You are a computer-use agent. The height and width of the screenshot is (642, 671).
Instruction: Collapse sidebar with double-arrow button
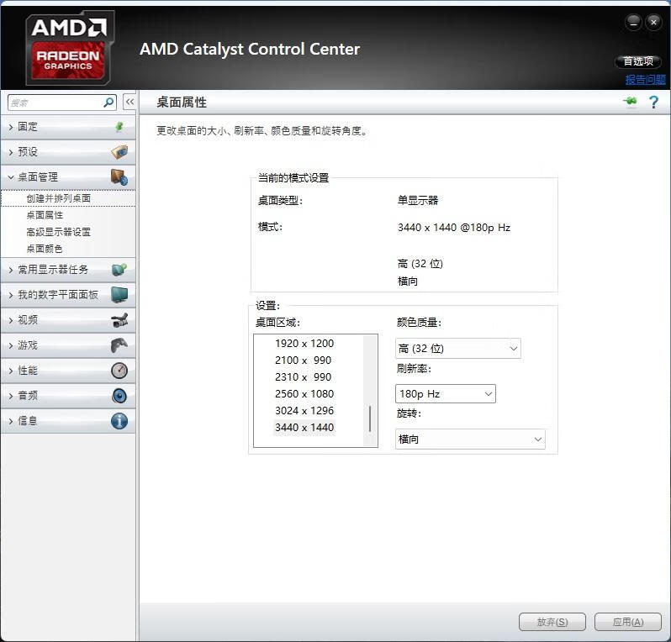129,102
